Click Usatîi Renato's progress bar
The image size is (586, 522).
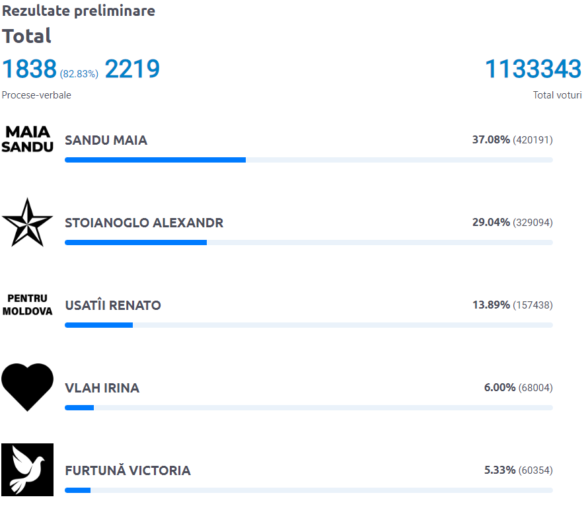tap(98, 325)
